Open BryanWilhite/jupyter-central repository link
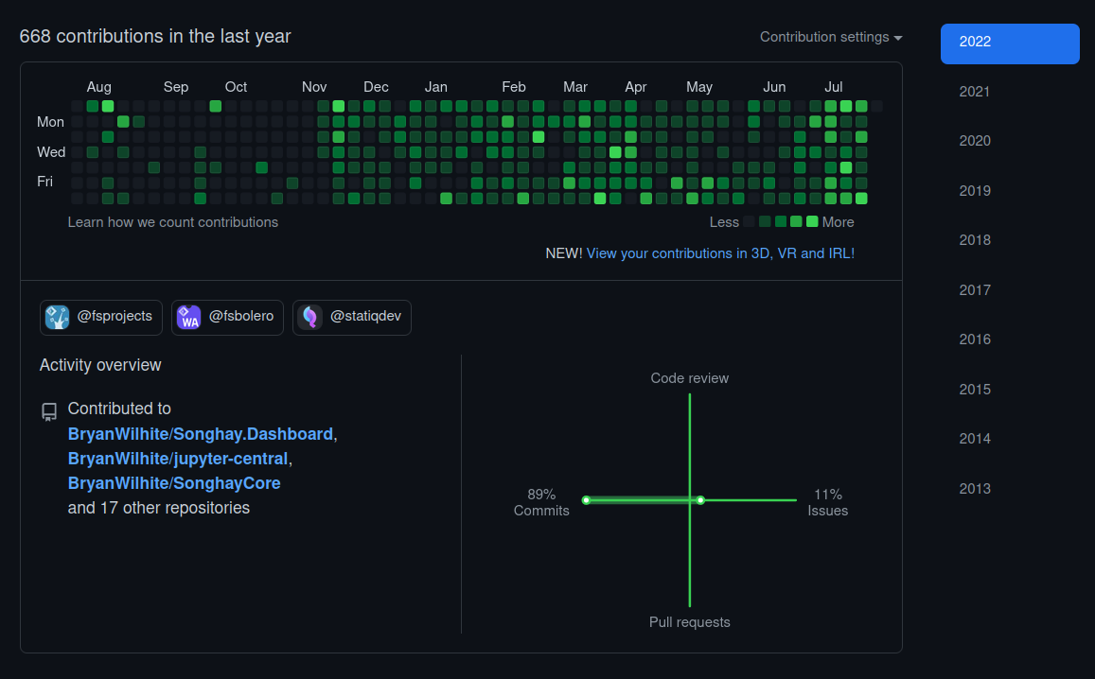This screenshot has height=679, width=1095. [177, 459]
